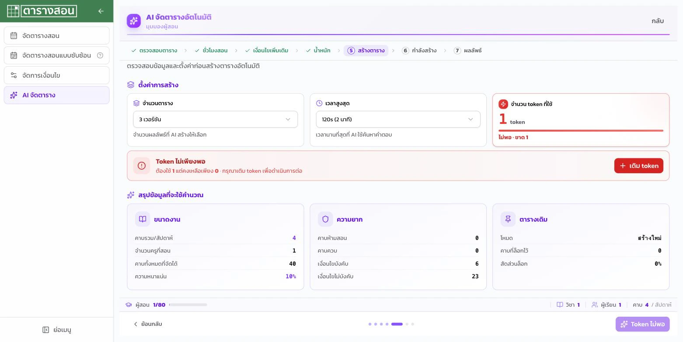
Task: Click the ไม่พอ · ขาด 1 status text
Action: tap(513, 137)
